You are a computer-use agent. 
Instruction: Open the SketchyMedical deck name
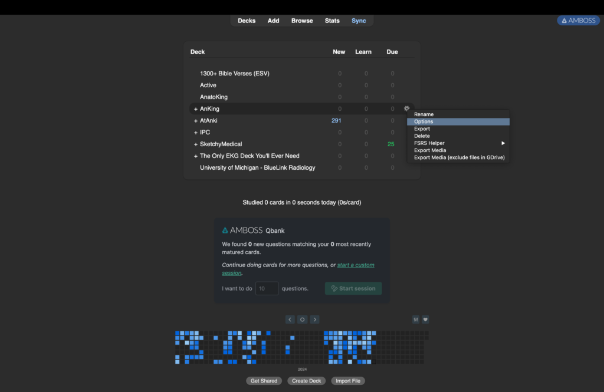[x=221, y=144]
